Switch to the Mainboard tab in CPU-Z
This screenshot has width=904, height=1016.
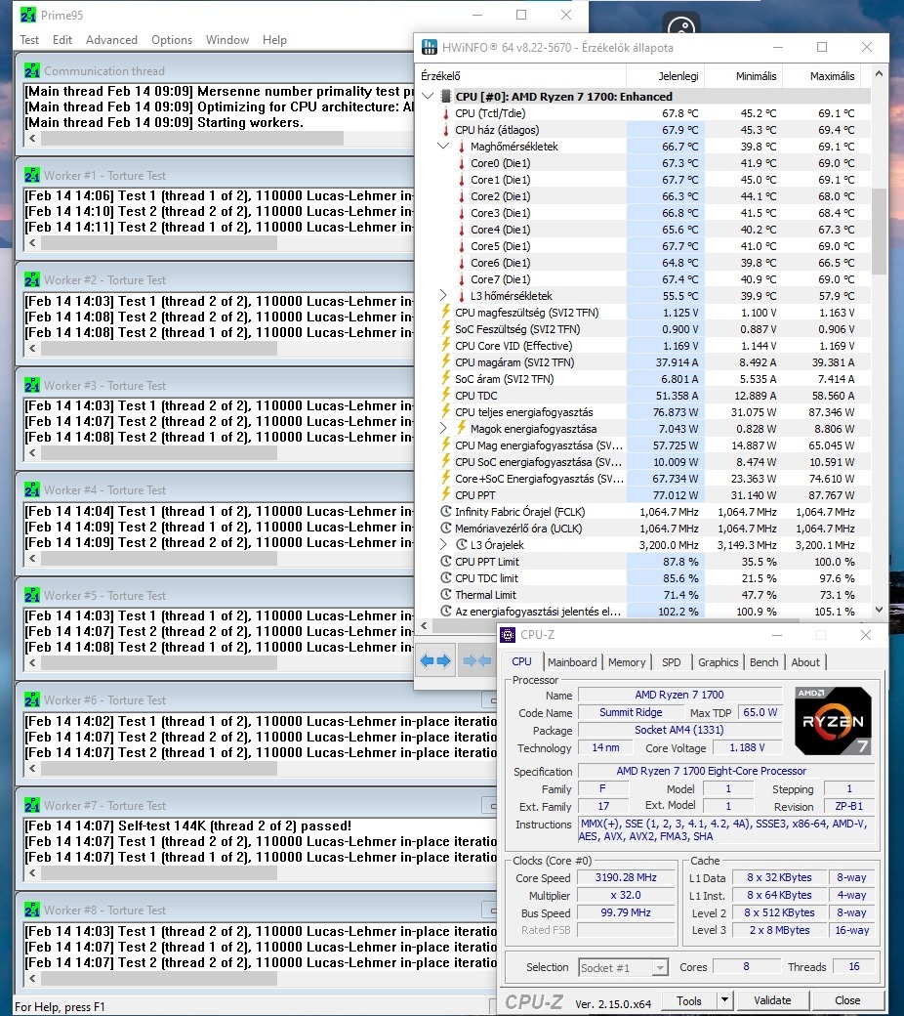(572, 662)
